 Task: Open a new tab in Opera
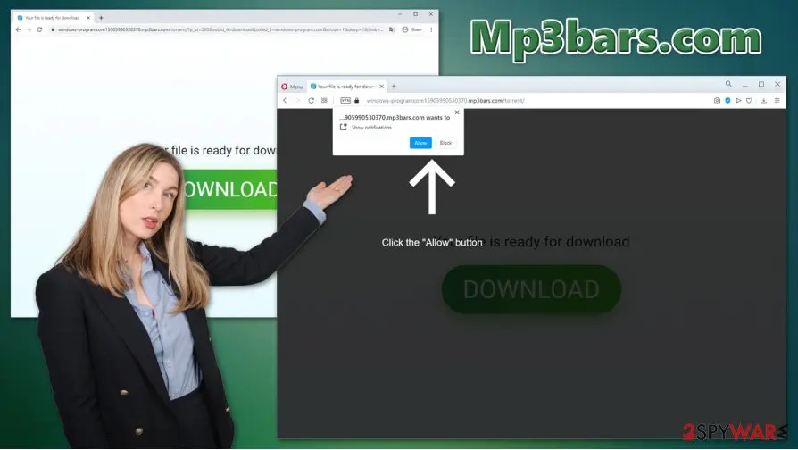(x=394, y=87)
